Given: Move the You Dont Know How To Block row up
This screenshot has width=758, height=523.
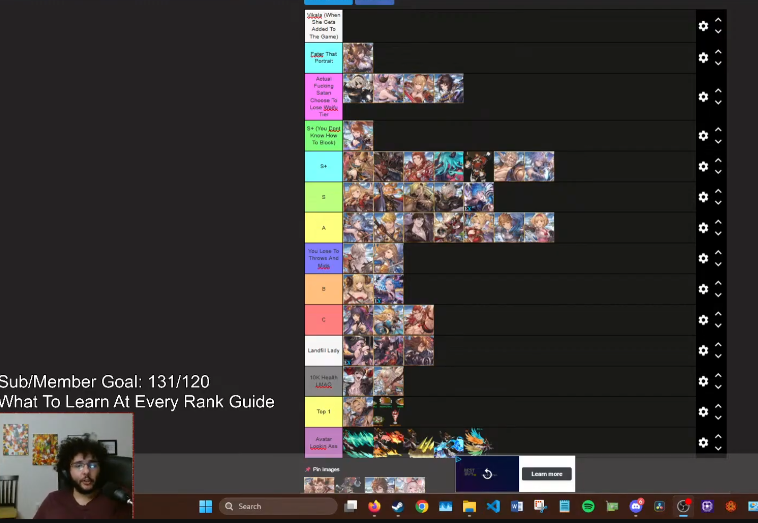Looking at the screenshot, I should [718, 130].
